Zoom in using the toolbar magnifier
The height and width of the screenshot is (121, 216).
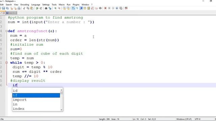click(55, 8)
